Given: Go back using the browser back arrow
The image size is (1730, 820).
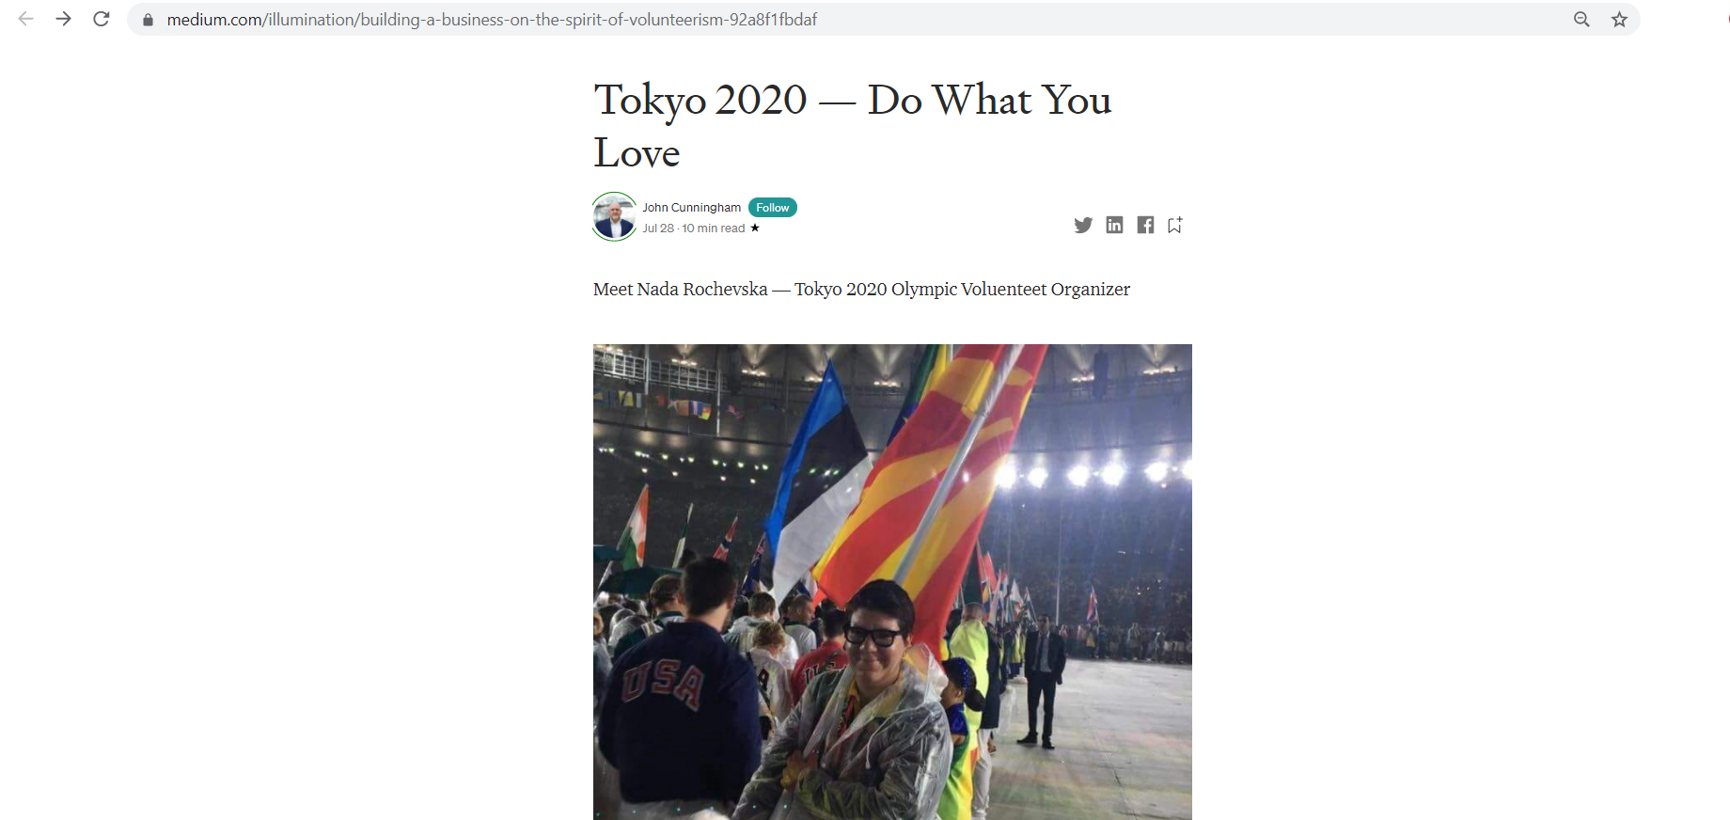Looking at the screenshot, I should click(26, 19).
